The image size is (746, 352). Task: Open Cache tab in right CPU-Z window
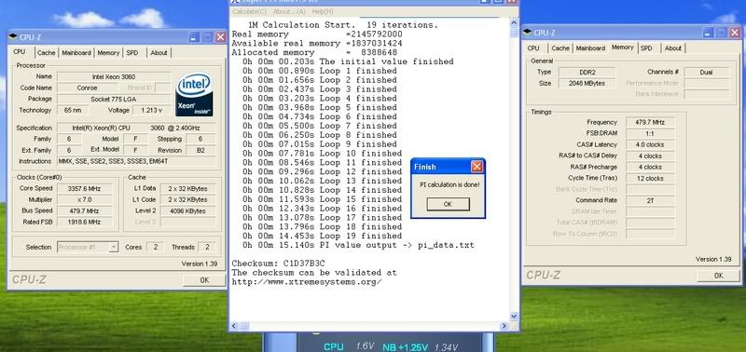click(560, 48)
